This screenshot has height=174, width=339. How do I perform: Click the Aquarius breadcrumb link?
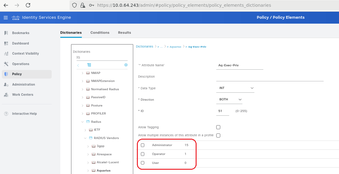175,47
